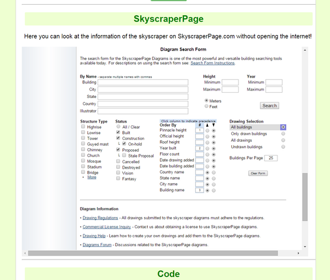Select descending order for State name
Screen dimensions: 330x280
[214, 178]
